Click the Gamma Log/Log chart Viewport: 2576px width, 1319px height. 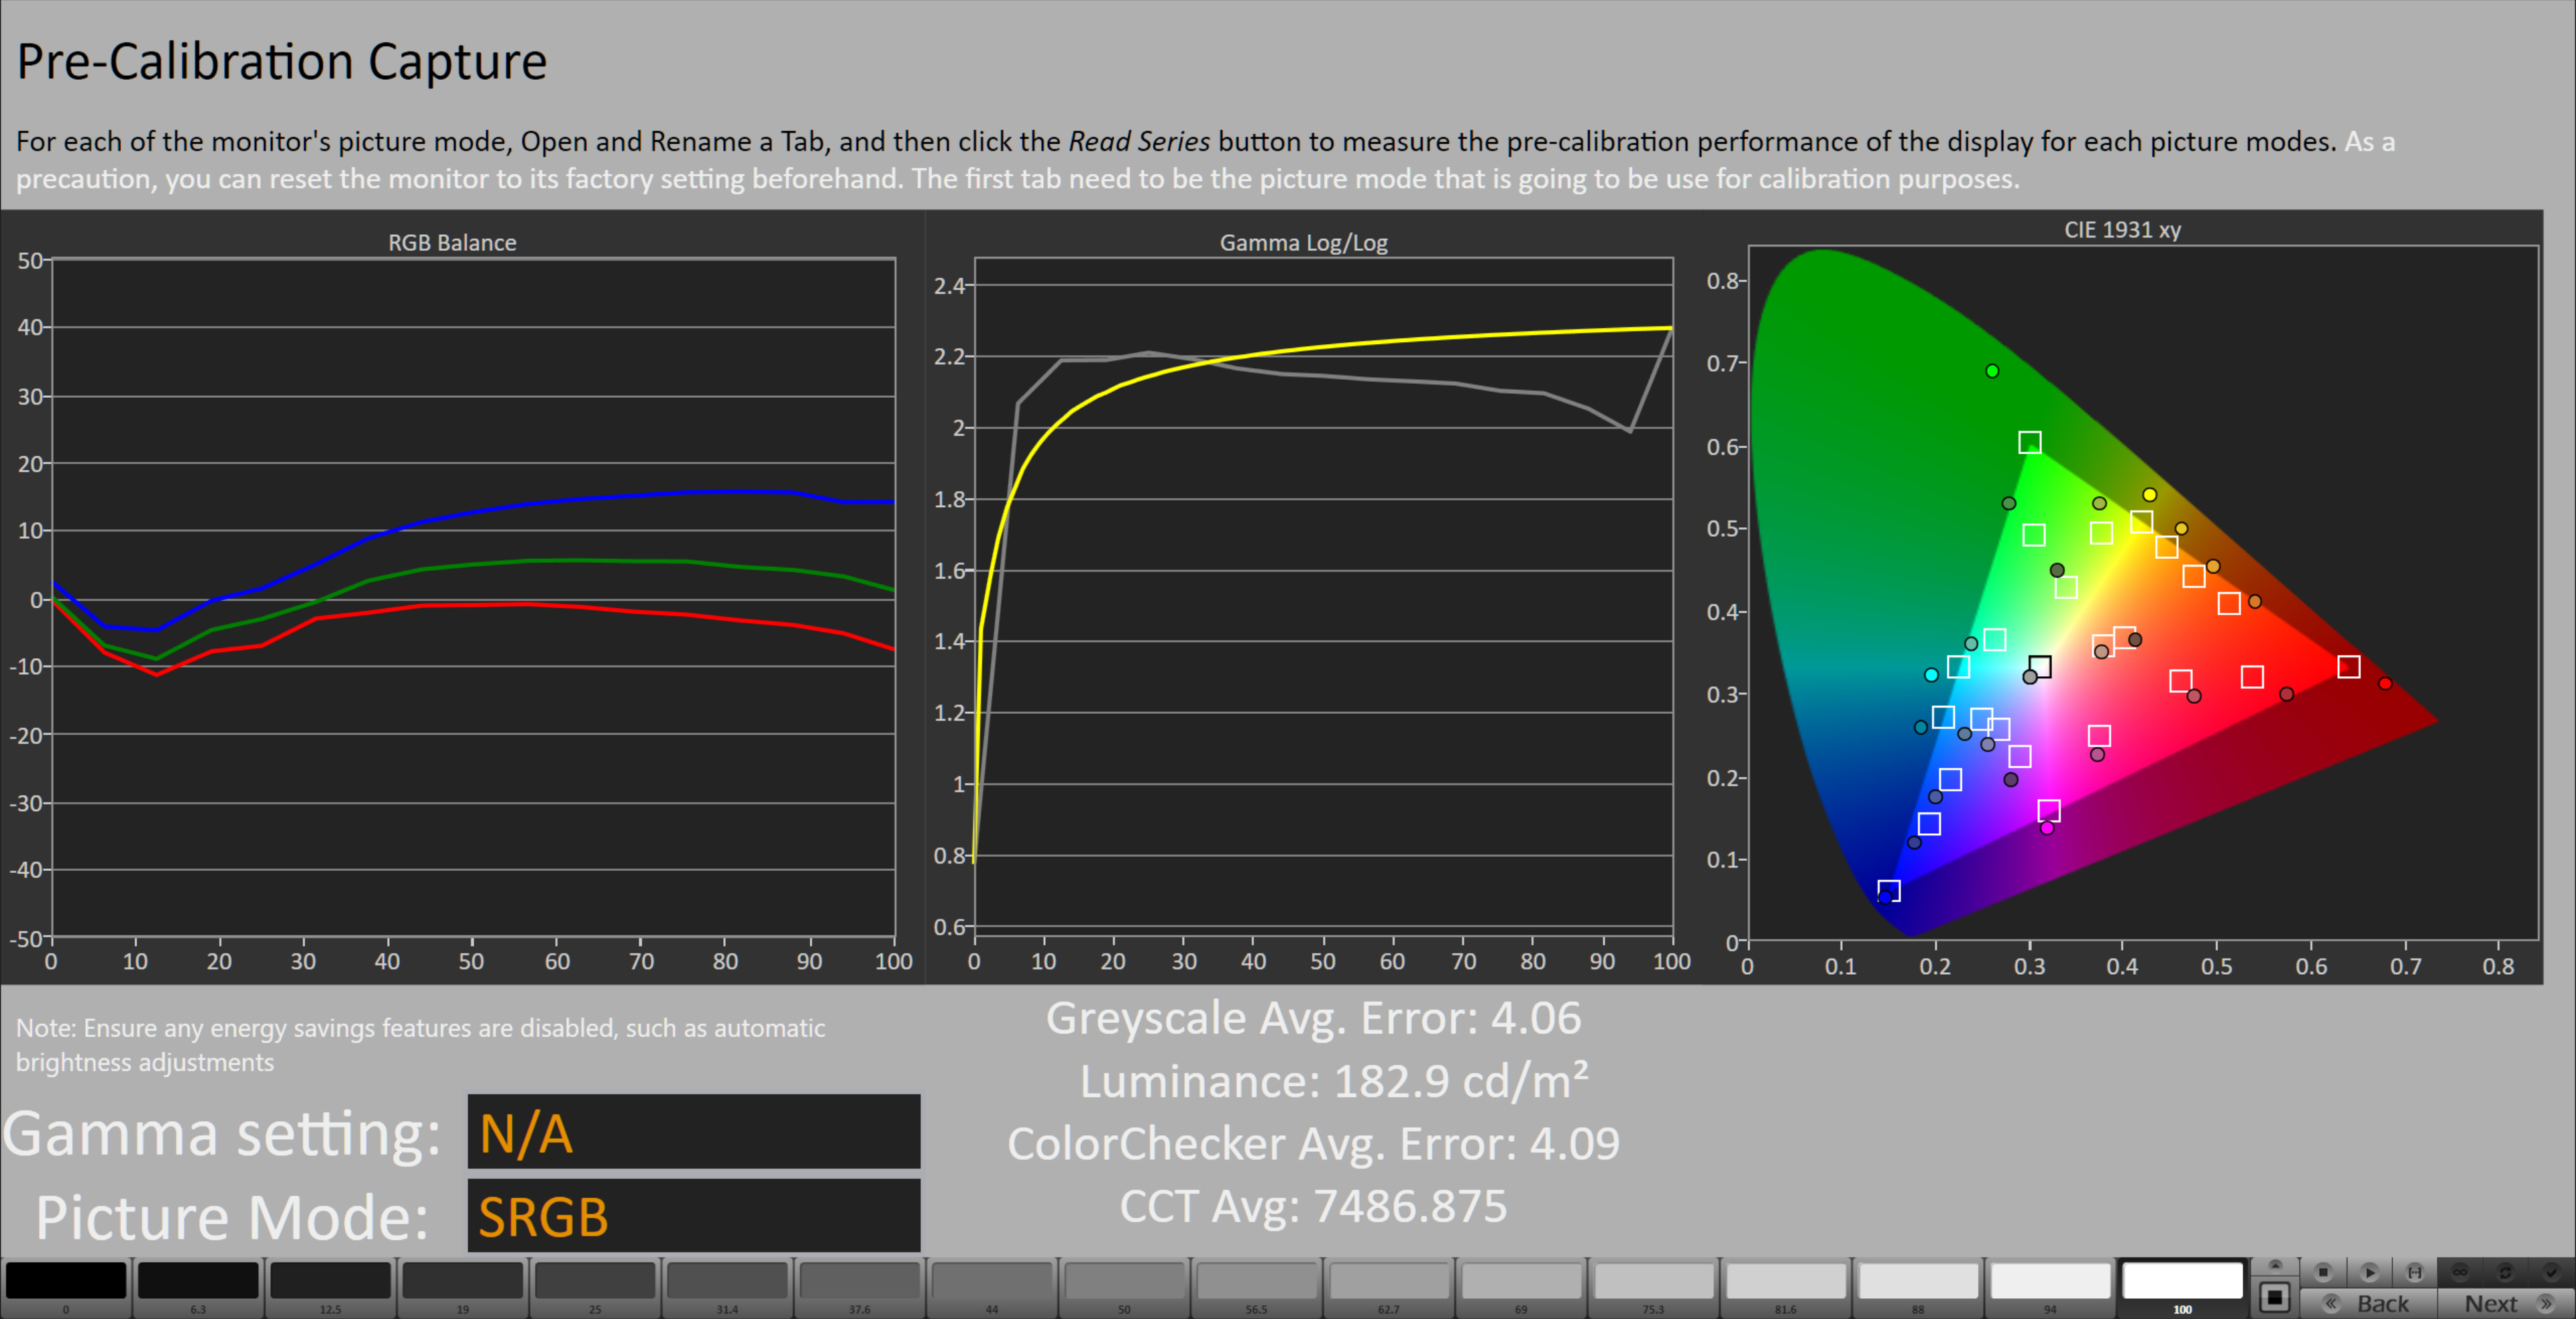point(1322,598)
